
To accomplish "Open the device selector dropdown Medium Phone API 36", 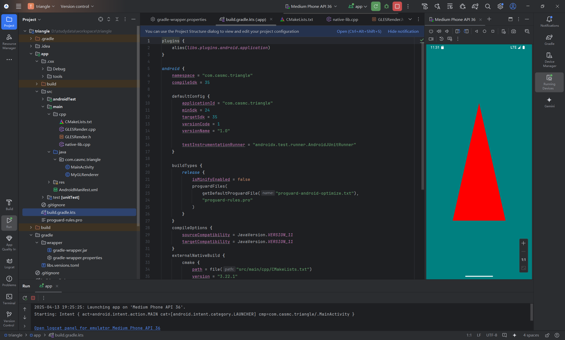I will [x=311, y=6].
